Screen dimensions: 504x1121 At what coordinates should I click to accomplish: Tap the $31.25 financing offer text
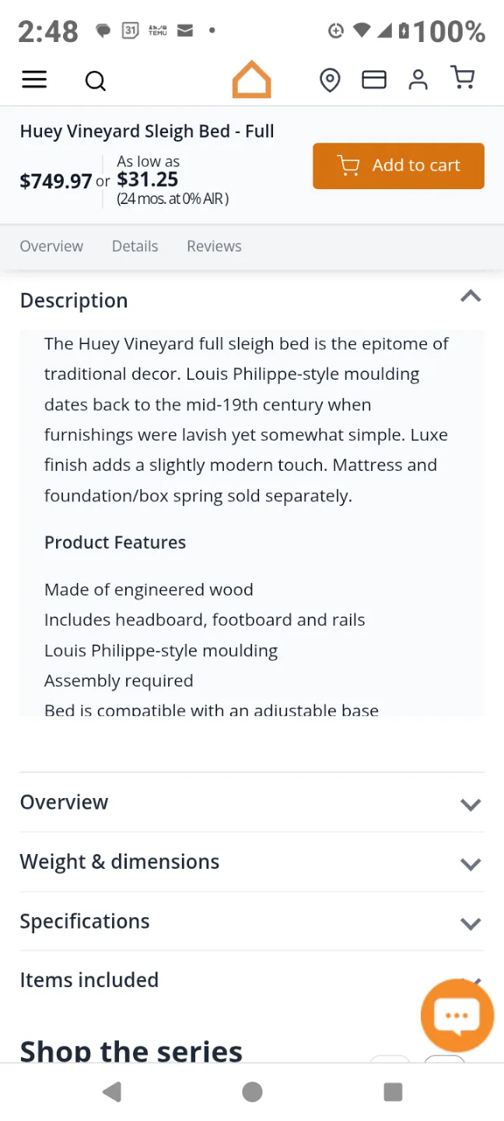[x=147, y=180]
